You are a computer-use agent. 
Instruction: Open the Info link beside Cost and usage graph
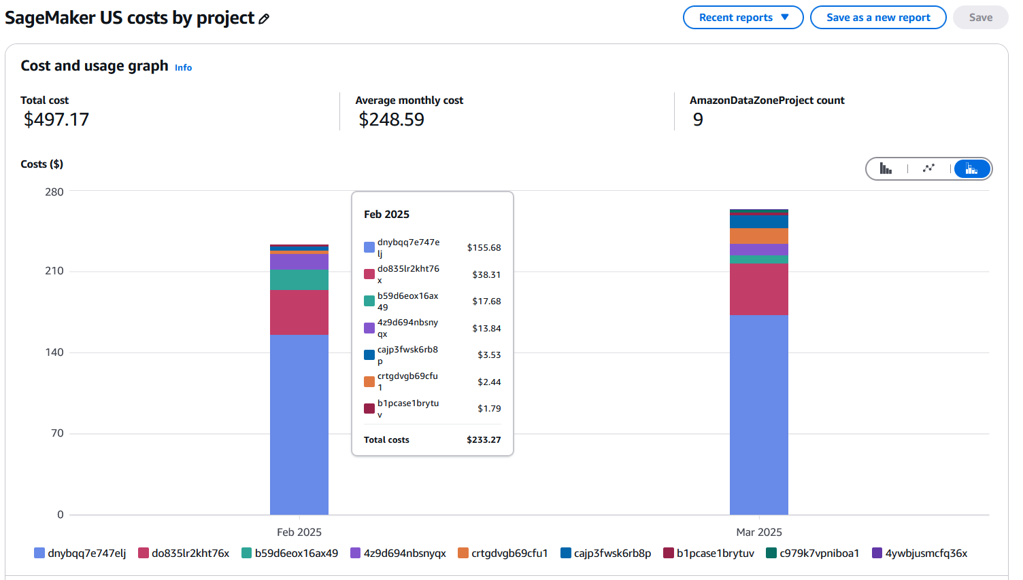coord(183,67)
